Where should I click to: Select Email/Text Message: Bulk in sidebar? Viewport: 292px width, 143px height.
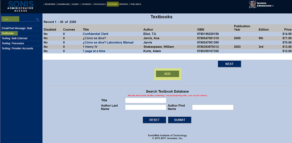17,28
